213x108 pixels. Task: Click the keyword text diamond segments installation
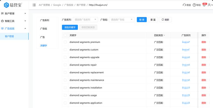86,88
